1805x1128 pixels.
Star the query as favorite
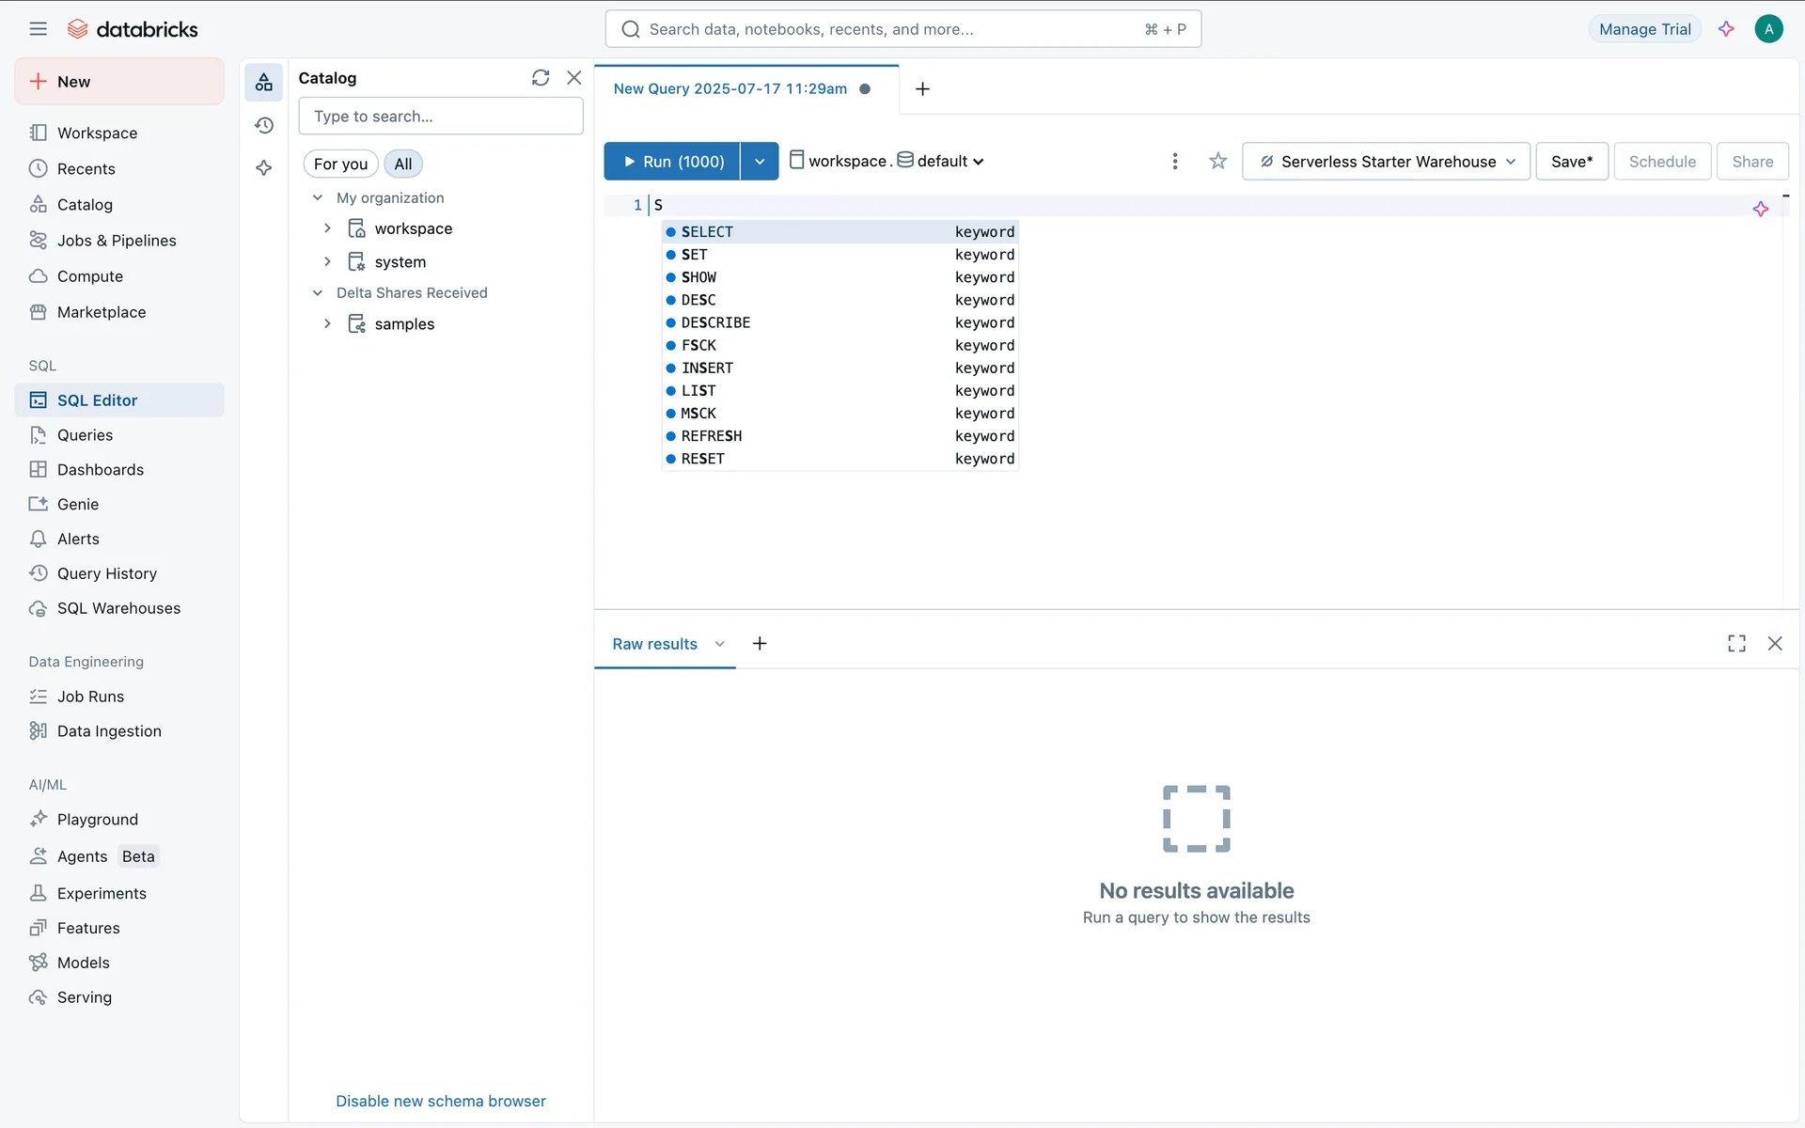(1217, 162)
